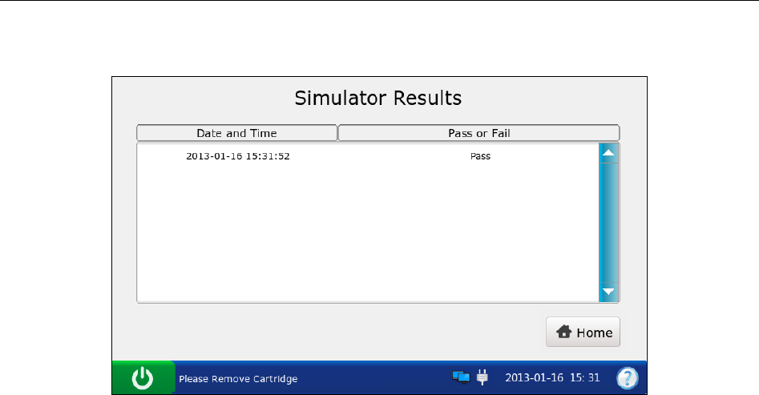Go to the Home screen

click(x=583, y=332)
